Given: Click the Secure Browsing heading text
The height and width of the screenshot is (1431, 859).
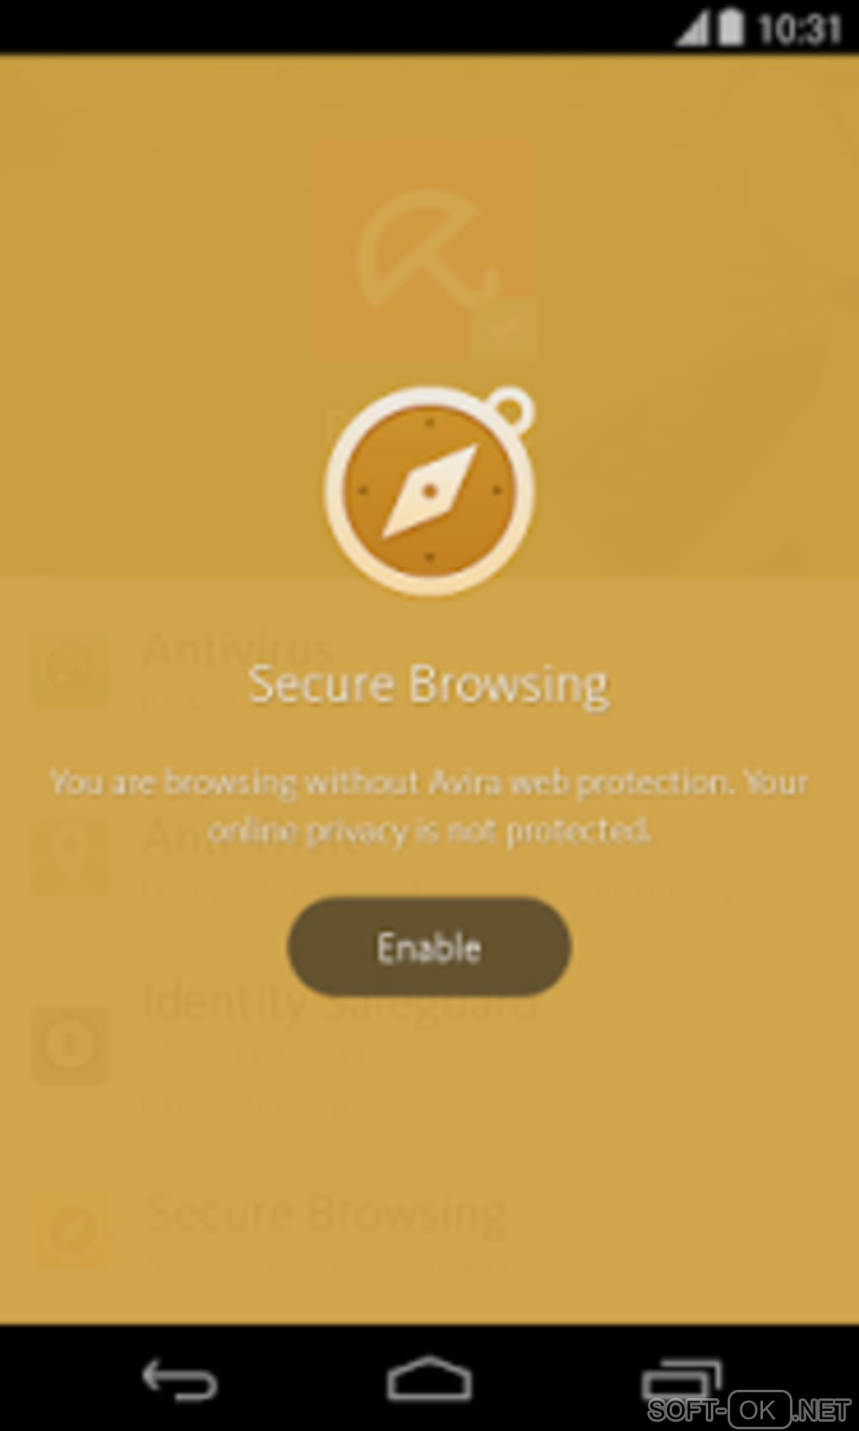Looking at the screenshot, I should tap(429, 684).
